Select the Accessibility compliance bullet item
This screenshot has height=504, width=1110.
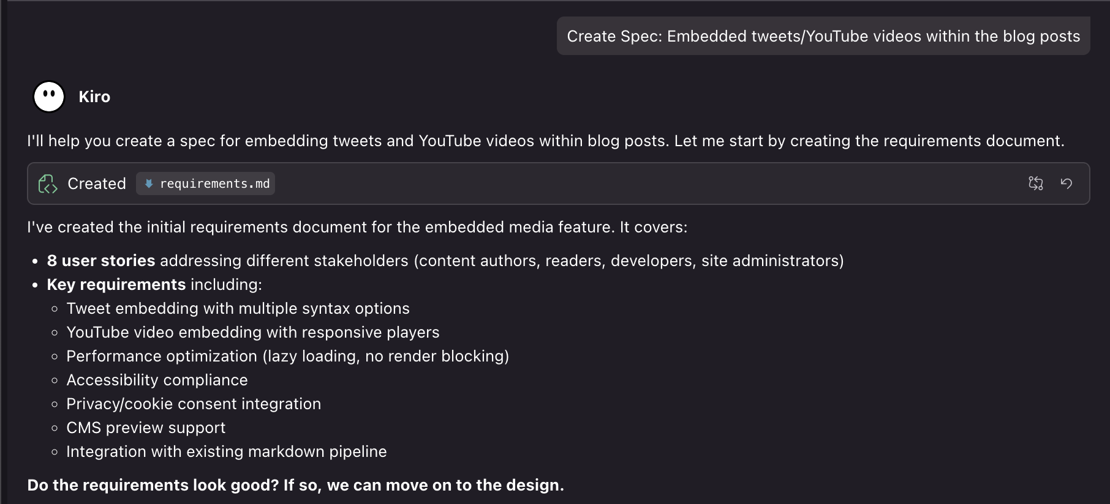(157, 379)
